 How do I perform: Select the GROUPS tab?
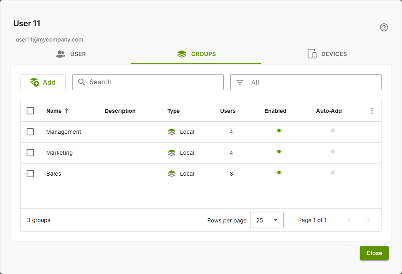coord(196,54)
